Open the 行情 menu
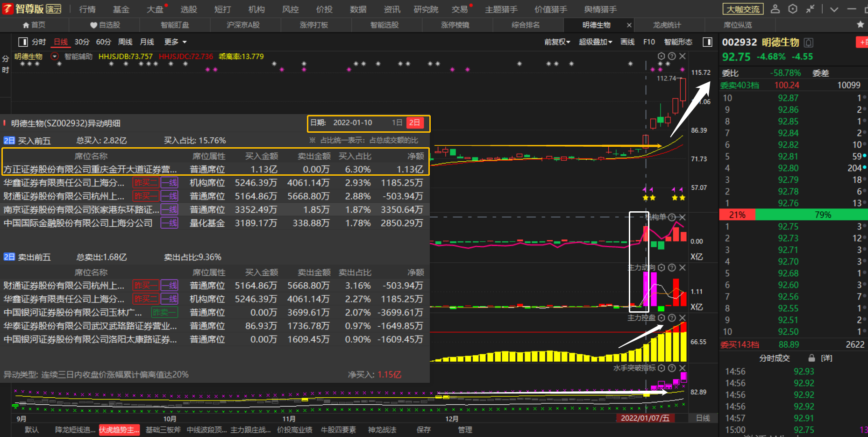 click(87, 9)
